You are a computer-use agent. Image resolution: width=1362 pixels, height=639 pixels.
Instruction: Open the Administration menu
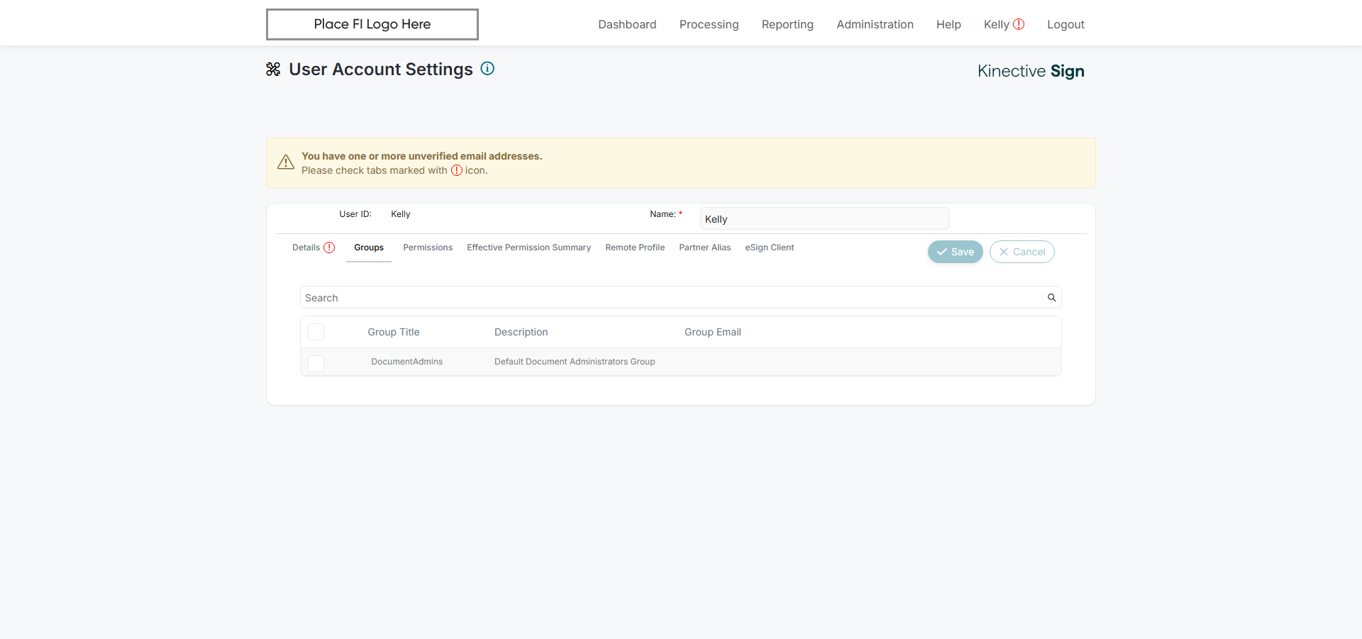pyautogui.click(x=875, y=25)
